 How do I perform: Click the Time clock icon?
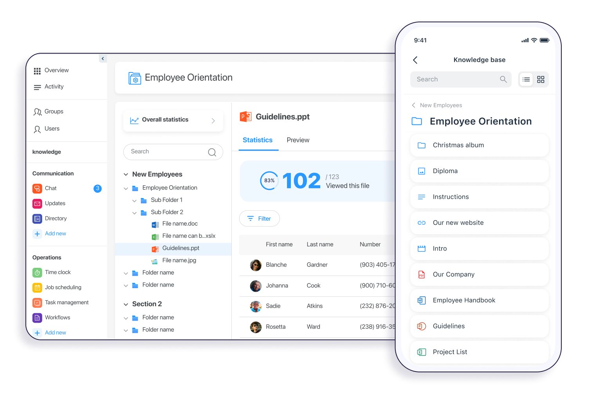tap(37, 272)
